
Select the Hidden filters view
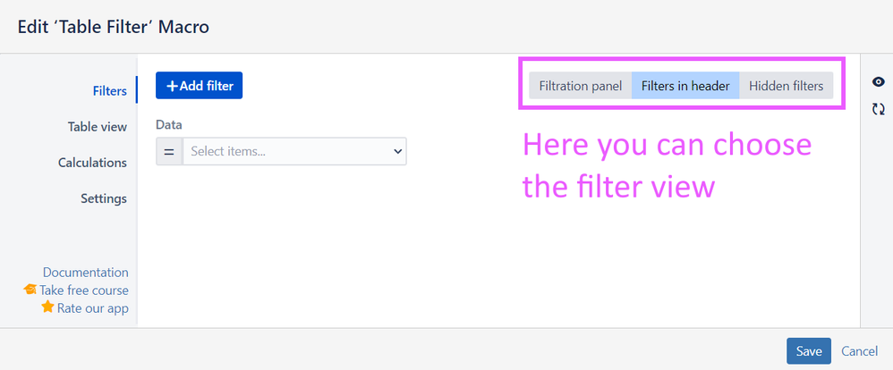click(x=786, y=86)
